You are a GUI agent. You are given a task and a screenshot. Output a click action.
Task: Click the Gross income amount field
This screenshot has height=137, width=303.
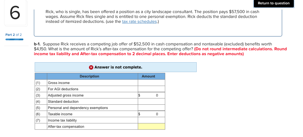click(151, 83)
